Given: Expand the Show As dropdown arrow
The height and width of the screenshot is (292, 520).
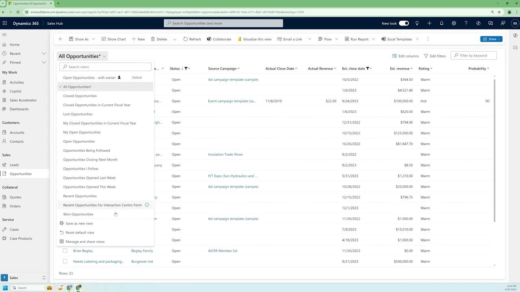Looking at the screenshot, I should [x=93, y=39].
